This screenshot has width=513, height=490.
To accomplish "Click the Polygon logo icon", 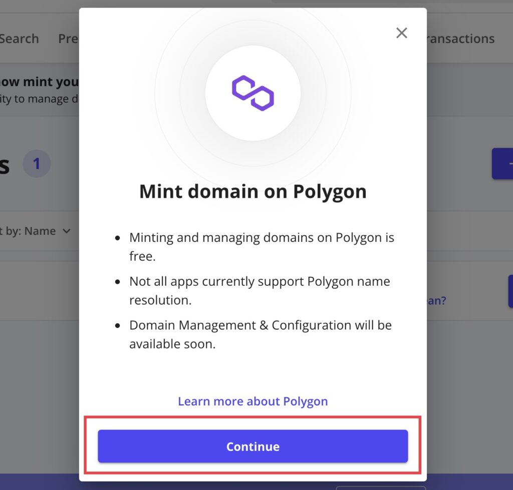I will click(252, 93).
